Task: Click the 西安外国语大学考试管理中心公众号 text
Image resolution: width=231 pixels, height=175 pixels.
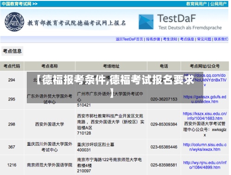Action: (205, 129)
